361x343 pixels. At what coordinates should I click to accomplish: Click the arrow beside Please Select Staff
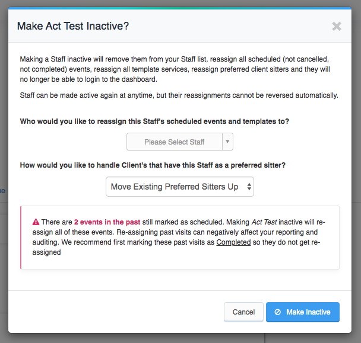click(227, 142)
